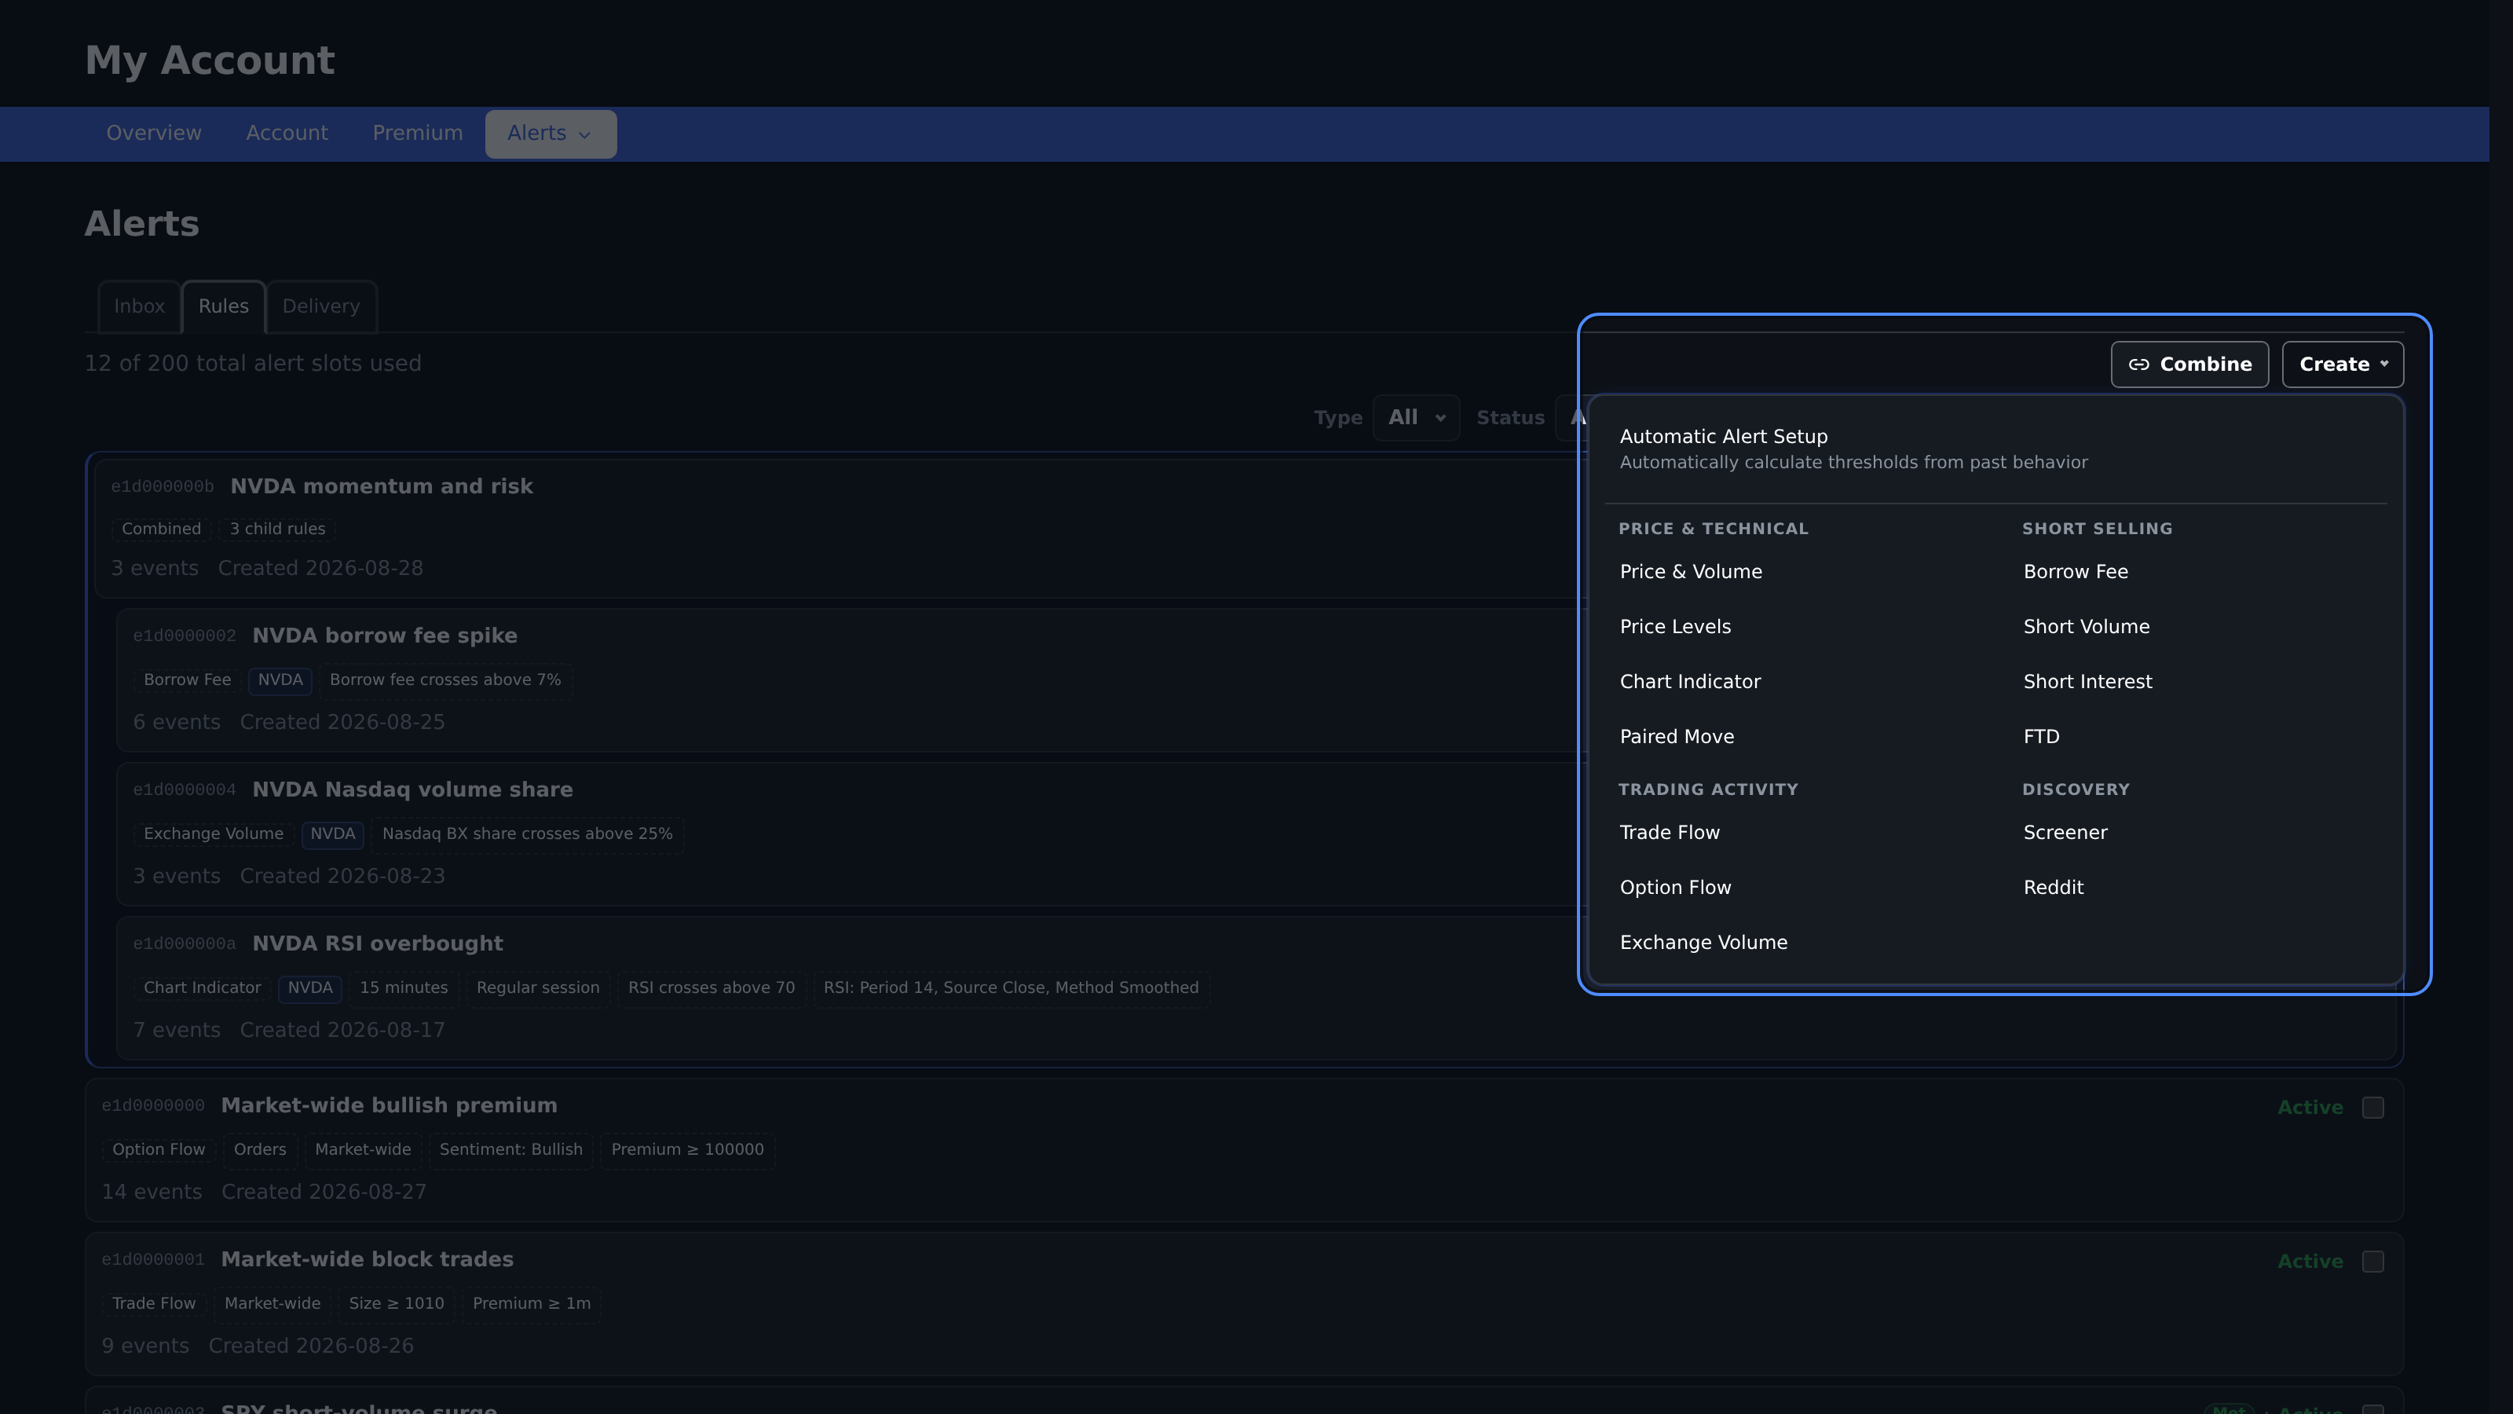Open the Account nav item
This screenshot has width=2513, height=1414.
click(x=287, y=134)
